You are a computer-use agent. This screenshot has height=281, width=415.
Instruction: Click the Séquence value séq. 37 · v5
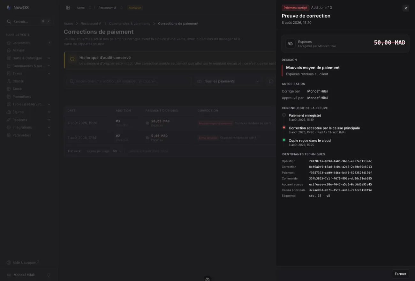tap(320, 196)
